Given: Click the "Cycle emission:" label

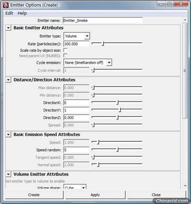Looking at the screenshot, I should (x=49, y=62).
